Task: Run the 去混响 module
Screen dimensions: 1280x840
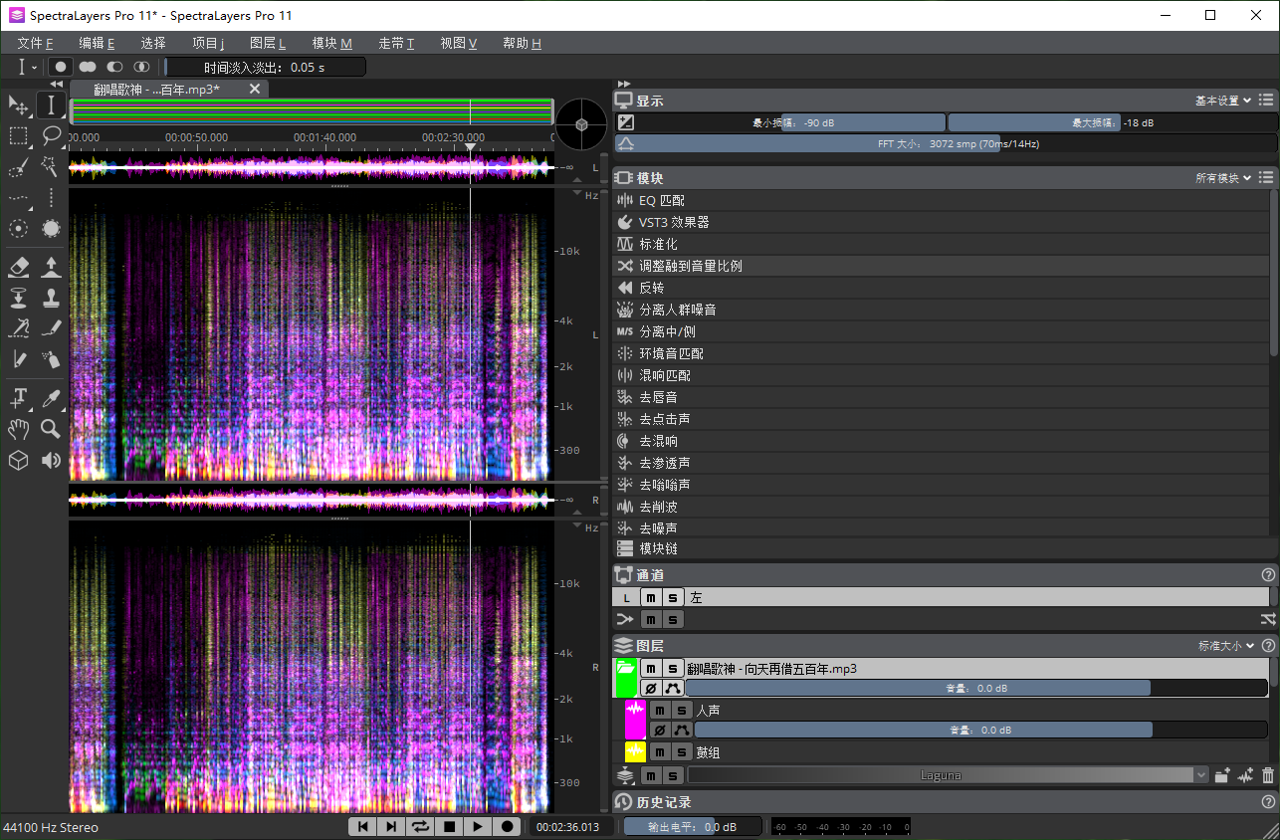Action: [x=659, y=441]
